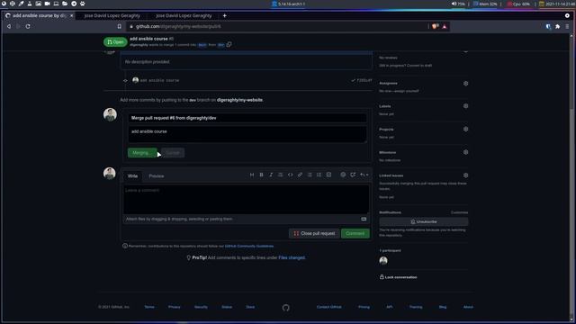The image size is (576, 324).
Task: Click the Markdown supported icon below comment box
Action: tap(364, 219)
